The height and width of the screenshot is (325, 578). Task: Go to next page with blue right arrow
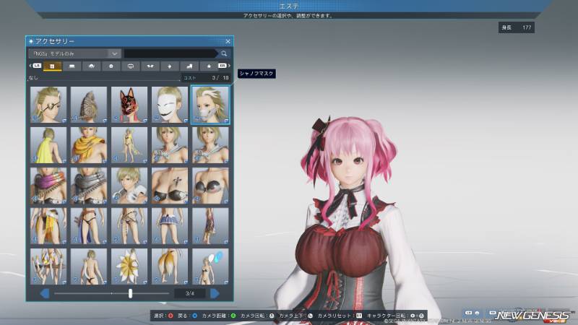215,294
